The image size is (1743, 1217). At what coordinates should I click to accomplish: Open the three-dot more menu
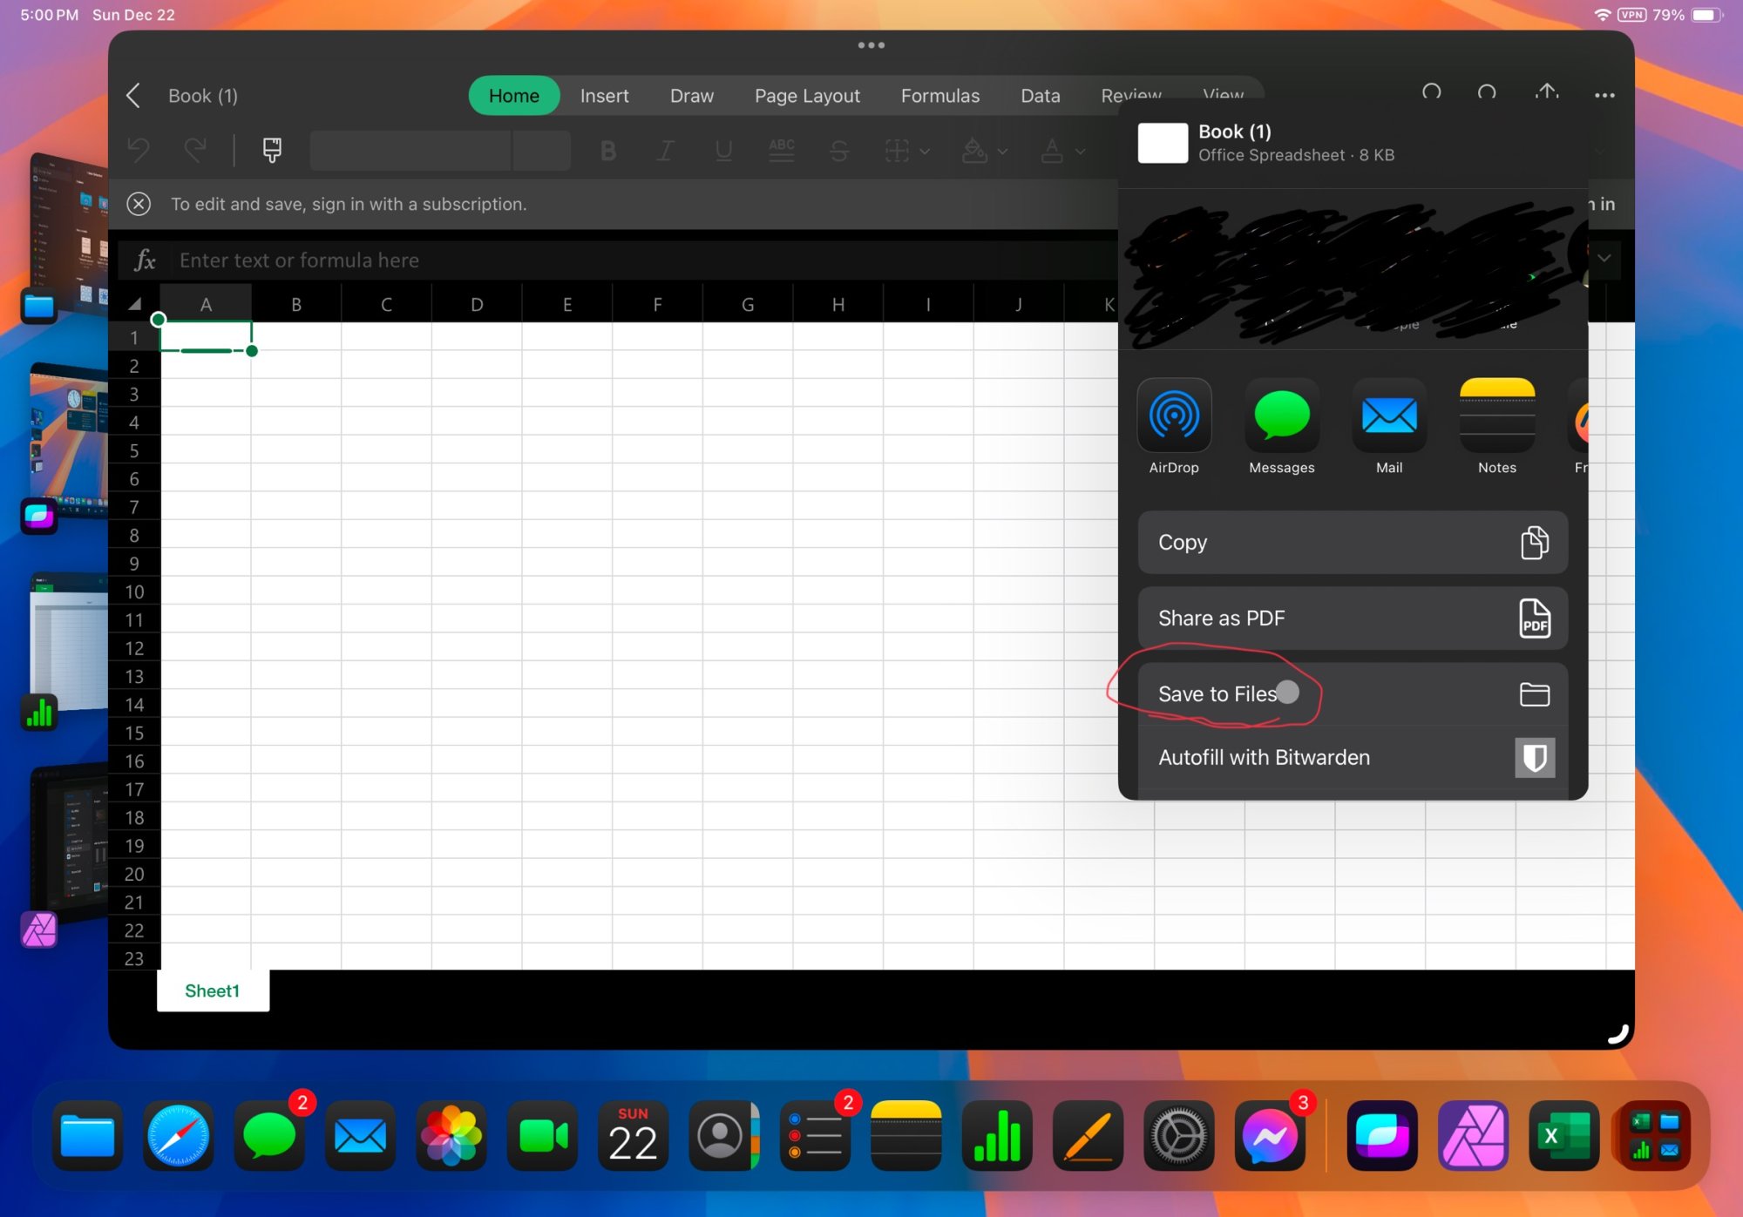click(x=1604, y=95)
